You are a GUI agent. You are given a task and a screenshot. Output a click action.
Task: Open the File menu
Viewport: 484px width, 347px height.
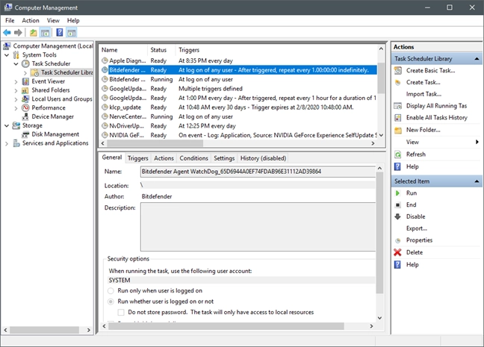(10, 21)
